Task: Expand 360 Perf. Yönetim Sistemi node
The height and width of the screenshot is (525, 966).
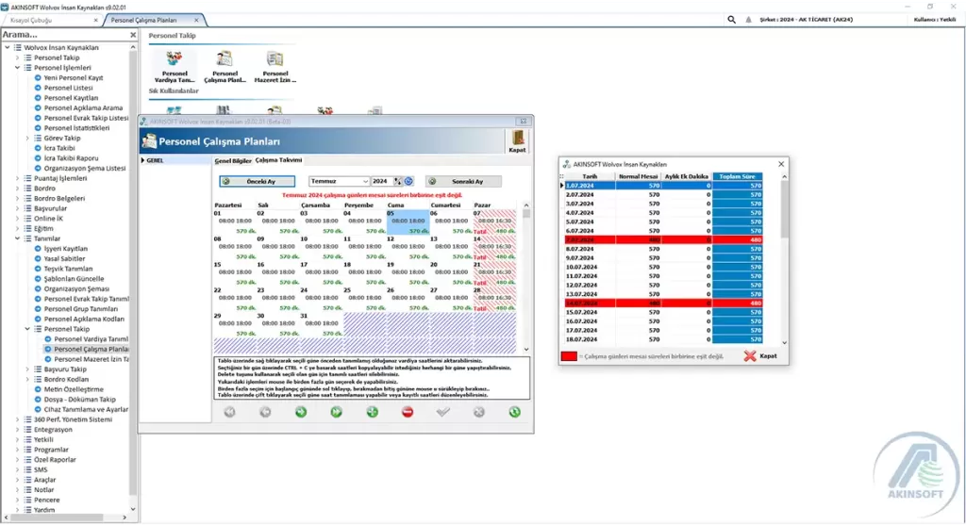Action: point(17,419)
